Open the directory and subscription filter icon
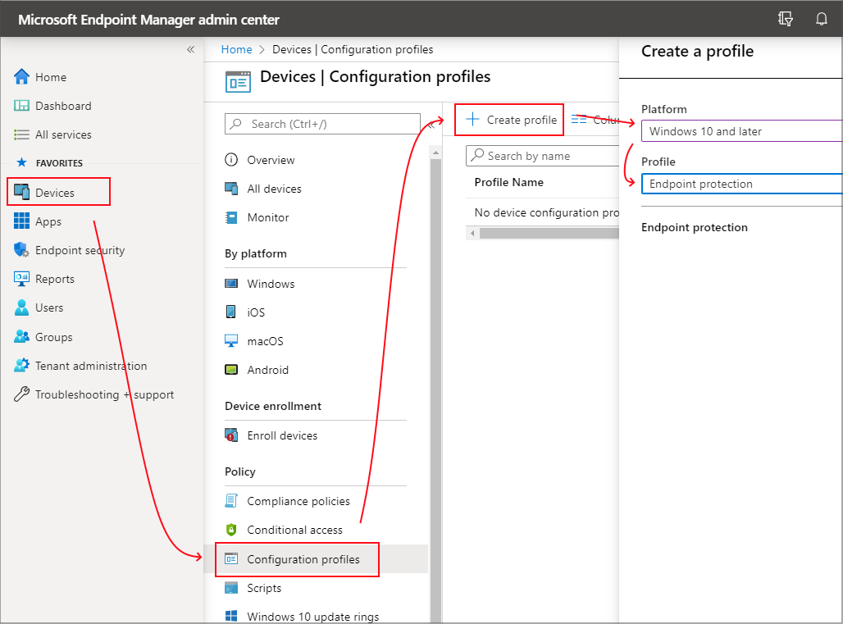The image size is (843, 624). pos(785,19)
